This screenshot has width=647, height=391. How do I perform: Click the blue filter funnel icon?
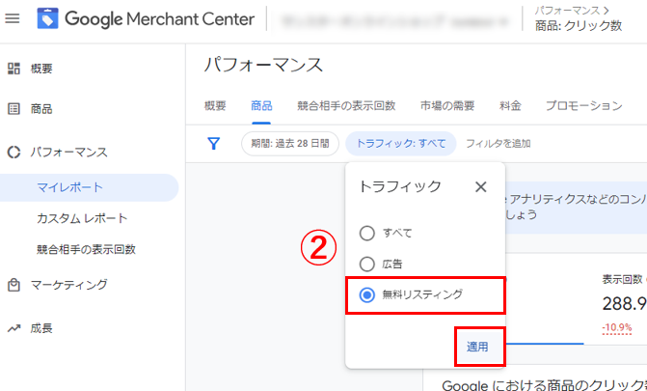(213, 144)
